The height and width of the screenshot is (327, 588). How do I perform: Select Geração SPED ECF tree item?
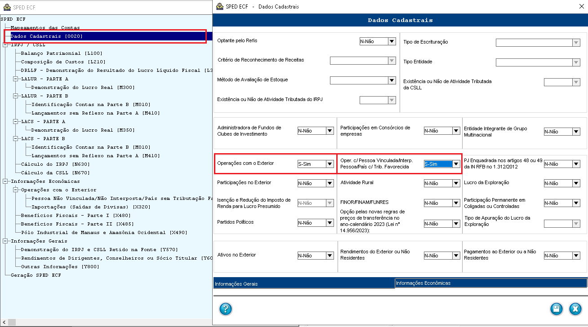tap(36, 275)
